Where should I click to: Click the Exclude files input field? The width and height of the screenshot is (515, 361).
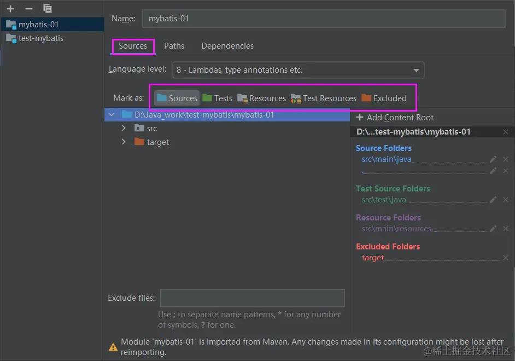(x=252, y=298)
